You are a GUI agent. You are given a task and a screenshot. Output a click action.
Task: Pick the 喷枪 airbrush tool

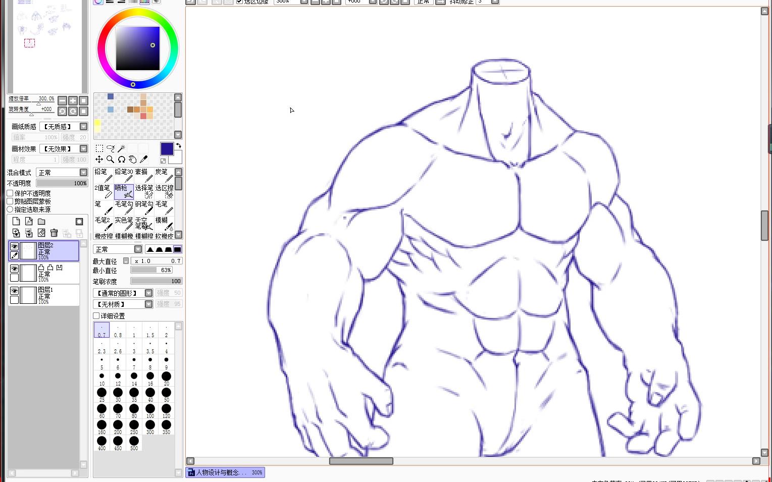(x=124, y=192)
